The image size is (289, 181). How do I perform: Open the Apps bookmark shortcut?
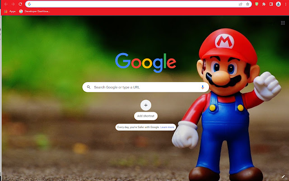10,11
